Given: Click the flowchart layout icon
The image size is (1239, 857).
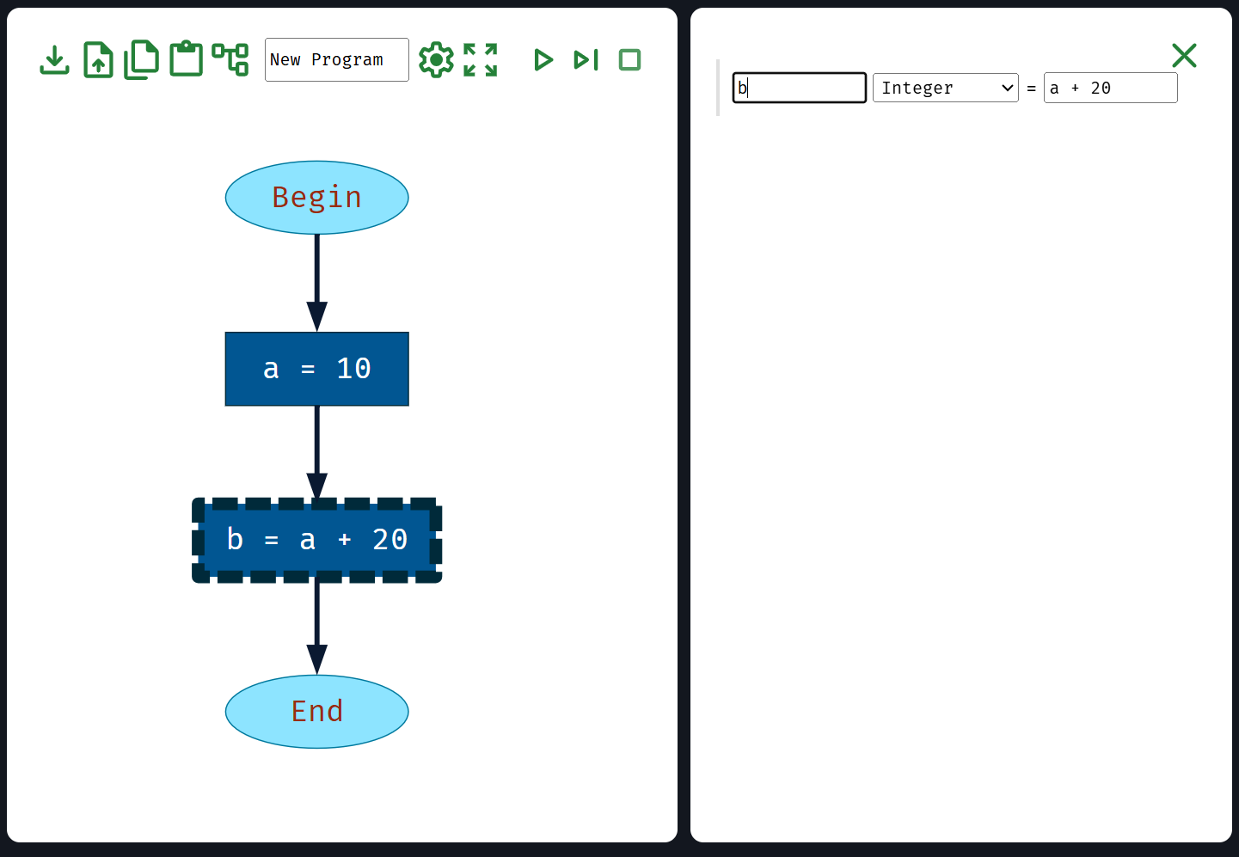Looking at the screenshot, I should click(x=230, y=60).
